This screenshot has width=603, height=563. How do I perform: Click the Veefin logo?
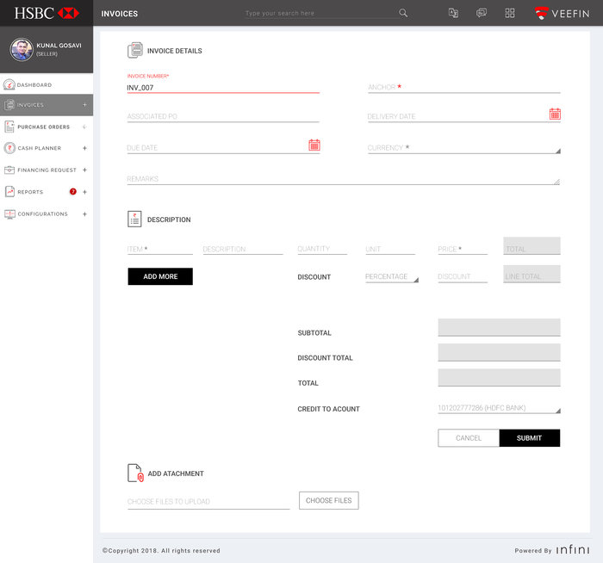(563, 14)
